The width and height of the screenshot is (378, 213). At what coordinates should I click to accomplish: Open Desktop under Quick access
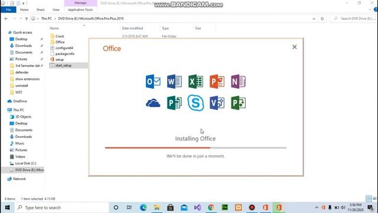pos(21,39)
